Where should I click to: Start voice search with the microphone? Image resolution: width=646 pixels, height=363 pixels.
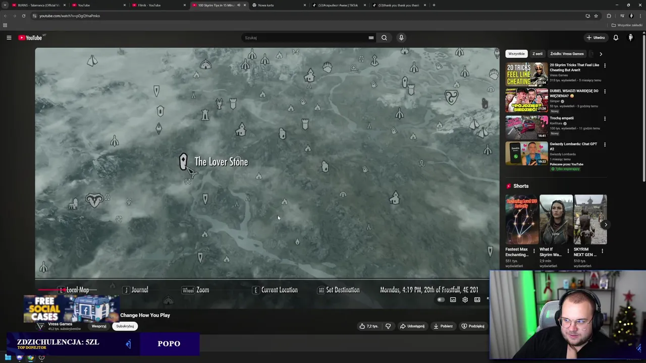tap(401, 38)
